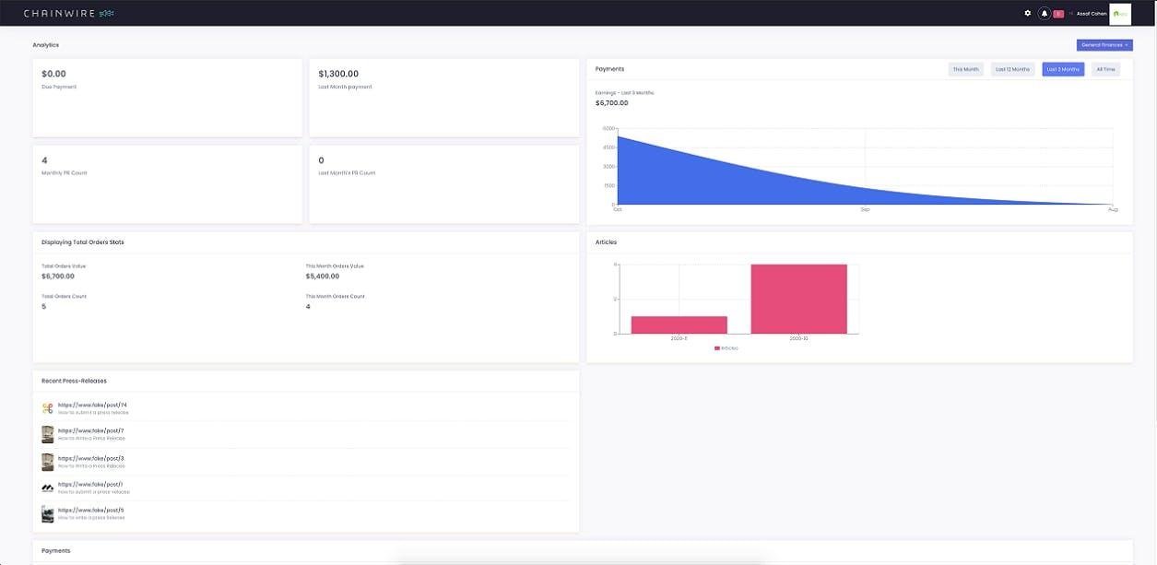Click the $0.00 Due Payment card

click(x=167, y=98)
